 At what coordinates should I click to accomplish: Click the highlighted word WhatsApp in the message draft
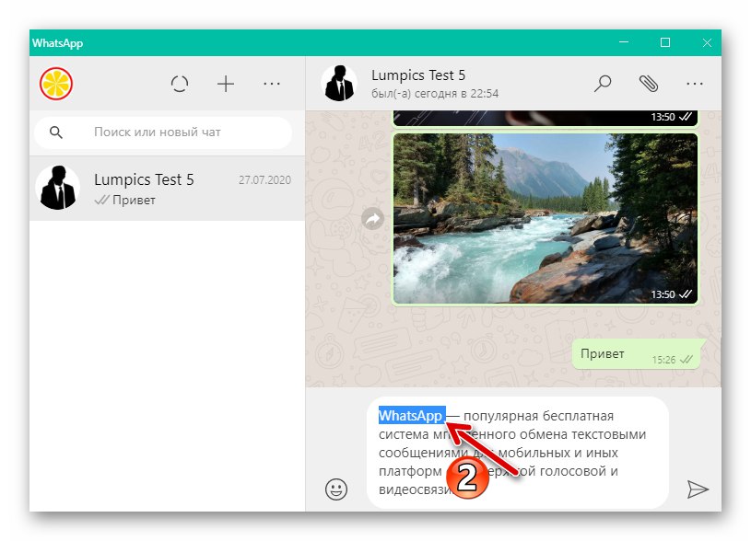click(x=411, y=416)
